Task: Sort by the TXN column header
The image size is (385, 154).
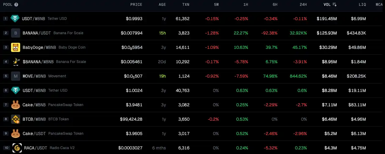Action: point(186,5)
